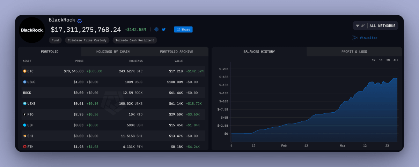The height and width of the screenshot is (167, 419).
Task: Click the 500K USH holdings cell
Action: click(x=134, y=125)
